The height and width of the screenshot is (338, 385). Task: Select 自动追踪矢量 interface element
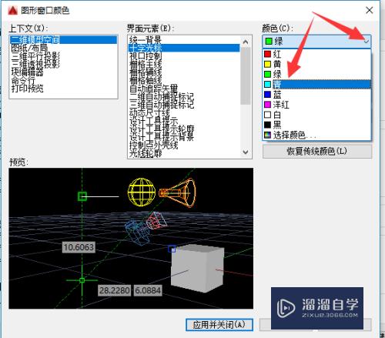click(184, 89)
